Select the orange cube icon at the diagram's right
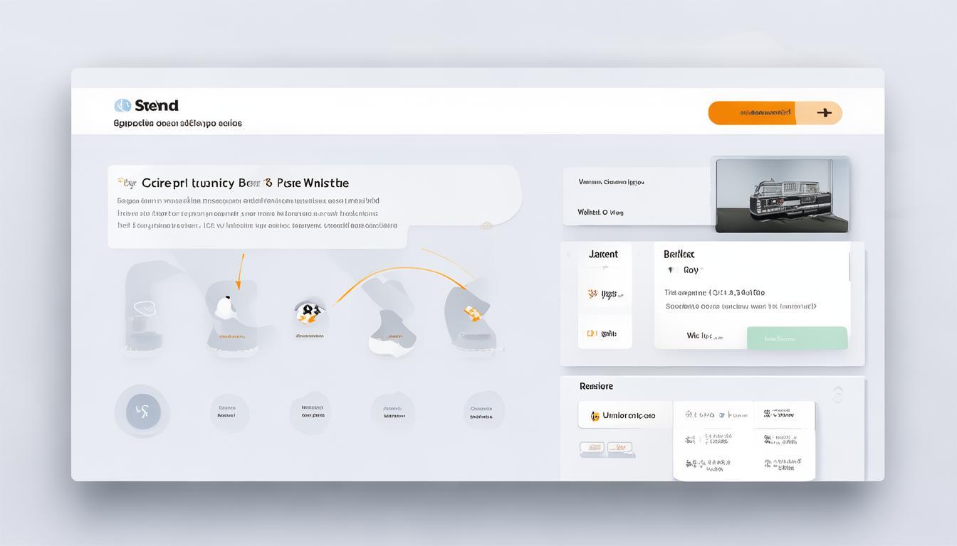 point(471,311)
